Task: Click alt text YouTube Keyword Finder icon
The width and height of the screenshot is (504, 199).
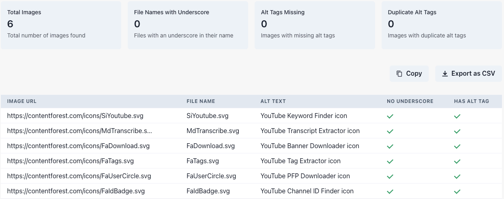Action: 304,116
